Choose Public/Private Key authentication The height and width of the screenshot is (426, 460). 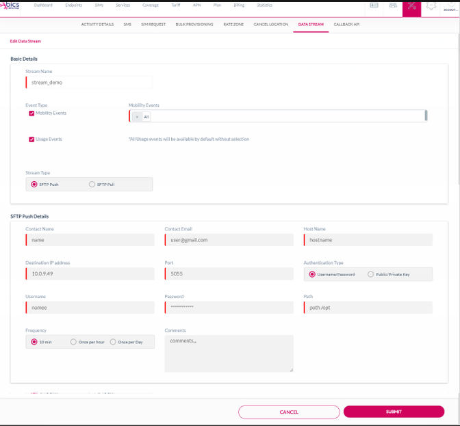(371, 274)
